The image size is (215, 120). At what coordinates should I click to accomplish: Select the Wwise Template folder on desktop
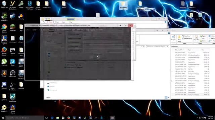(38, 5)
